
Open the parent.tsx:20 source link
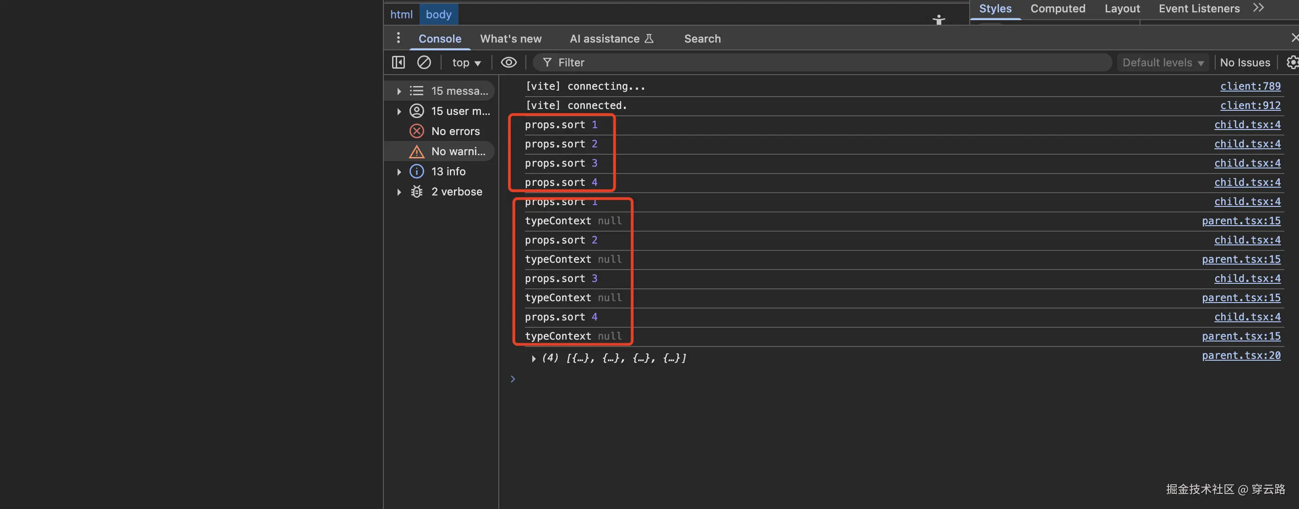pyautogui.click(x=1240, y=356)
